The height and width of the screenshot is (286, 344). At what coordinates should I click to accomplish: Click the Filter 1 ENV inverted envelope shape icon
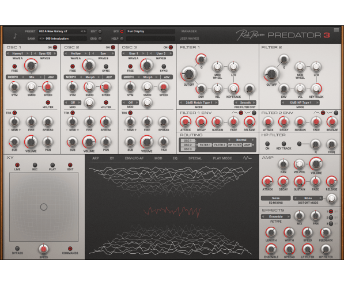click(x=247, y=113)
